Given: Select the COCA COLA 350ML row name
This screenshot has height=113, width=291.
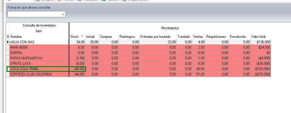Looking at the screenshot, I should point(39,69).
